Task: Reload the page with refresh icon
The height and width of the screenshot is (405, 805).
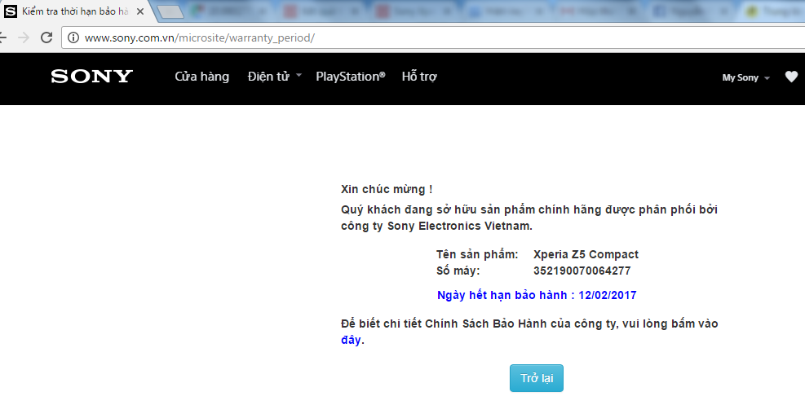Action: pyautogui.click(x=46, y=37)
